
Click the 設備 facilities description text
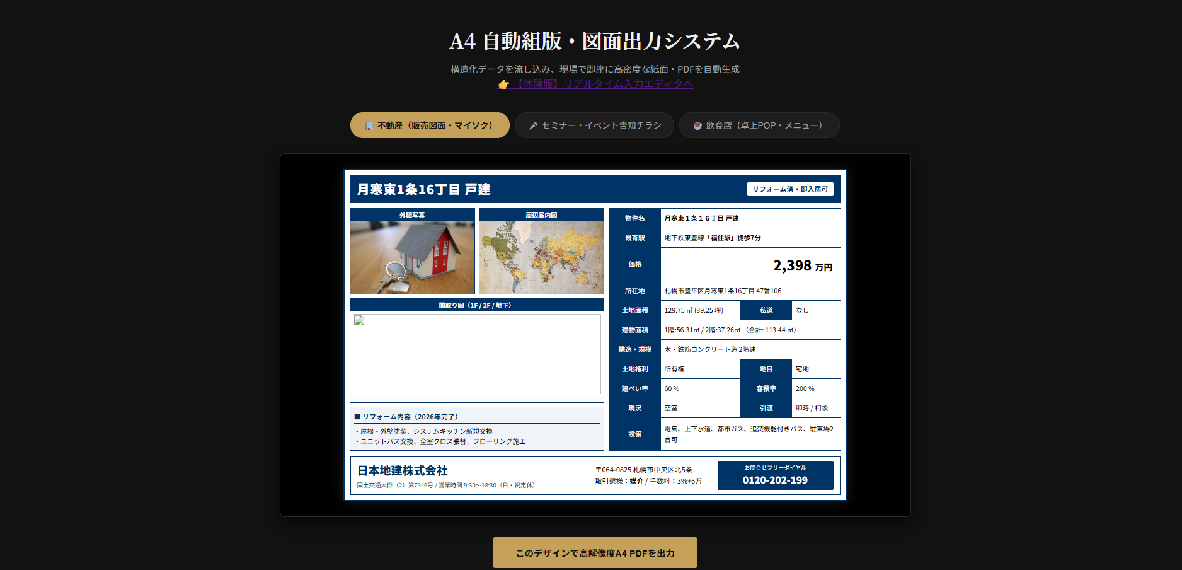pos(749,434)
